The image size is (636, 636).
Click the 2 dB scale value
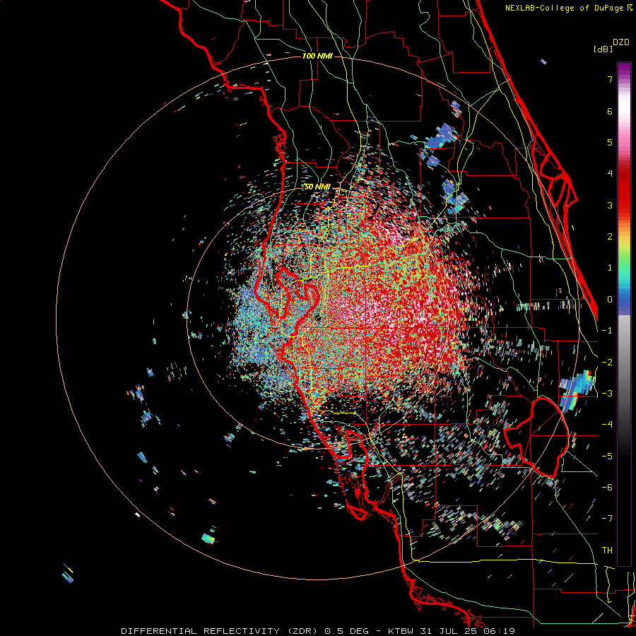[x=610, y=237]
